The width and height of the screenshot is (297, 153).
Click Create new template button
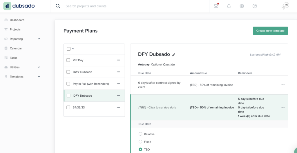click(270, 31)
